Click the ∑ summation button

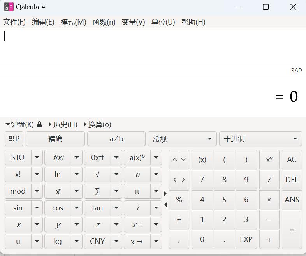click(98, 191)
